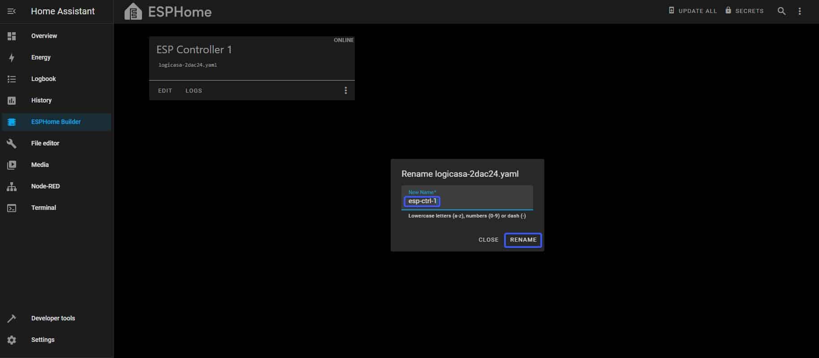Click the Media play icon
Image resolution: width=819 pixels, height=358 pixels.
pyautogui.click(x=12, y=165)
